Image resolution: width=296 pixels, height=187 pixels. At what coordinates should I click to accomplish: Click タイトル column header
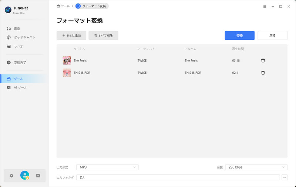coord(79,49)
